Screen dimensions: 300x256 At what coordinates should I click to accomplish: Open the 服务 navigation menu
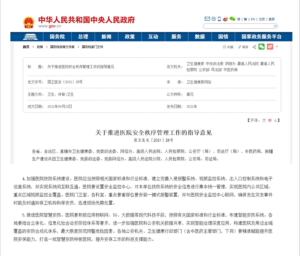(176, 37)
